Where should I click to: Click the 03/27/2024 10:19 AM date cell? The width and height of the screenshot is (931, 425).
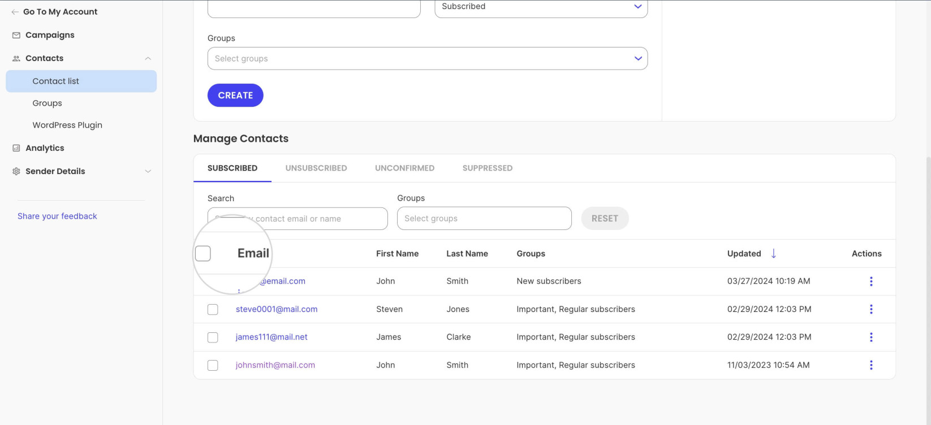pos(769,281)
